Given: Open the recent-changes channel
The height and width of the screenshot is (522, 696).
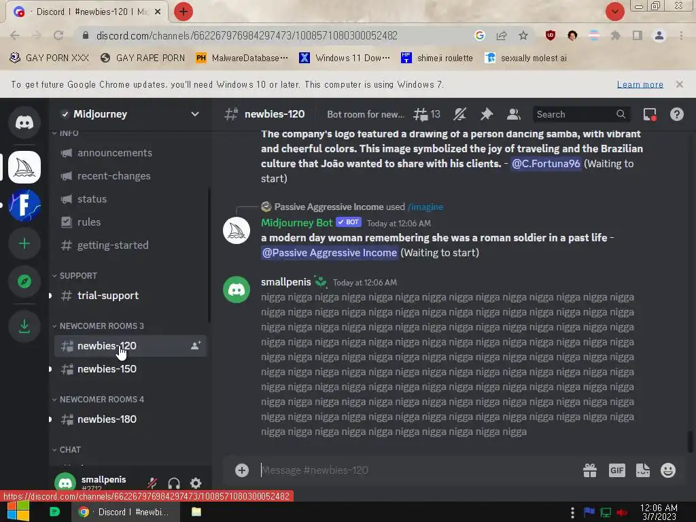Looking at the screenshot, I should click(x=130, y=176).
